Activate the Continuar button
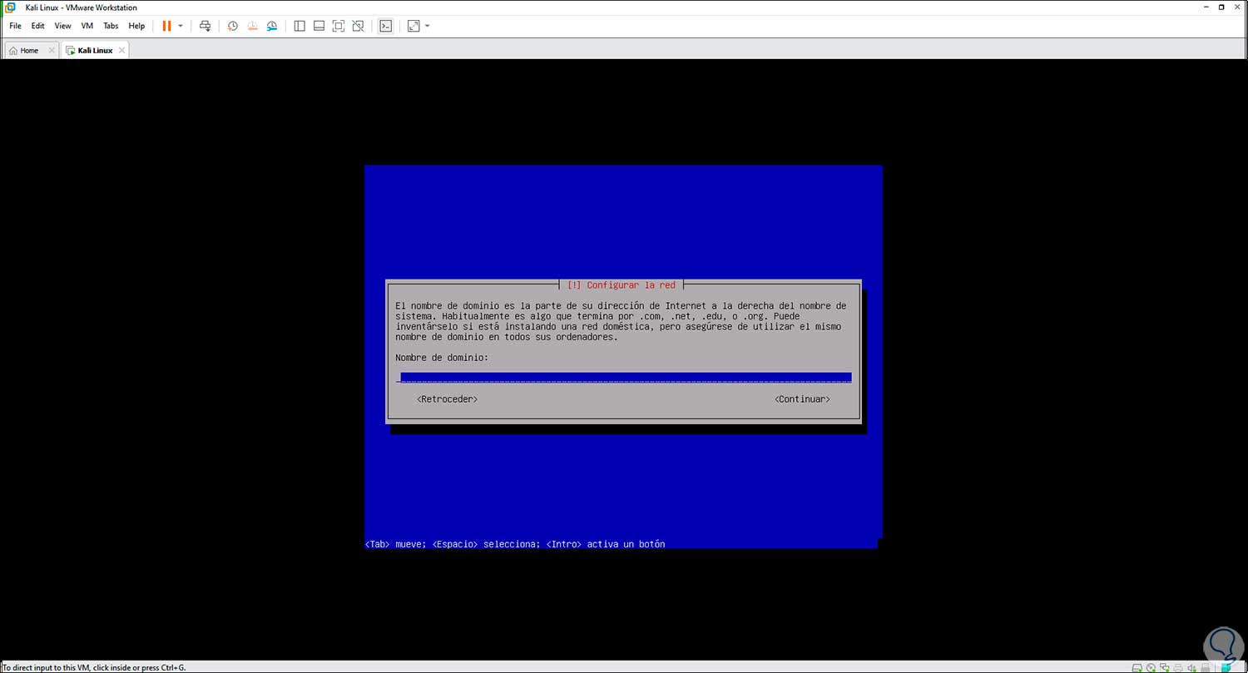 point(802,399)
